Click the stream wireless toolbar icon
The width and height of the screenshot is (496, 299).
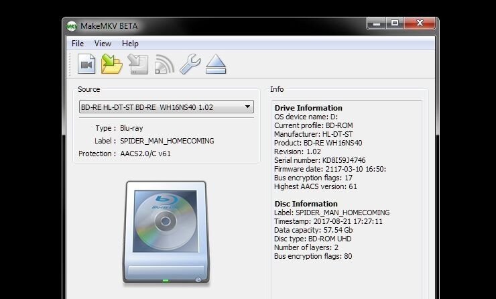[x=164, y=64]
